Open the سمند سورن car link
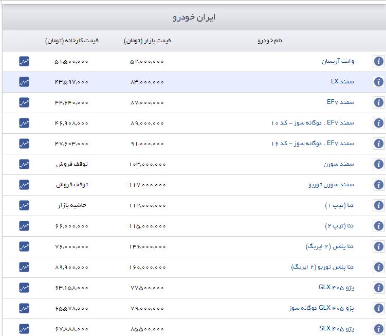 (339, 164)
